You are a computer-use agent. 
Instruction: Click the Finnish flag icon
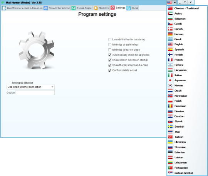[x=170, y=55]
